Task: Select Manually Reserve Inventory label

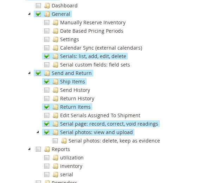Action: [x=93, y=23]
